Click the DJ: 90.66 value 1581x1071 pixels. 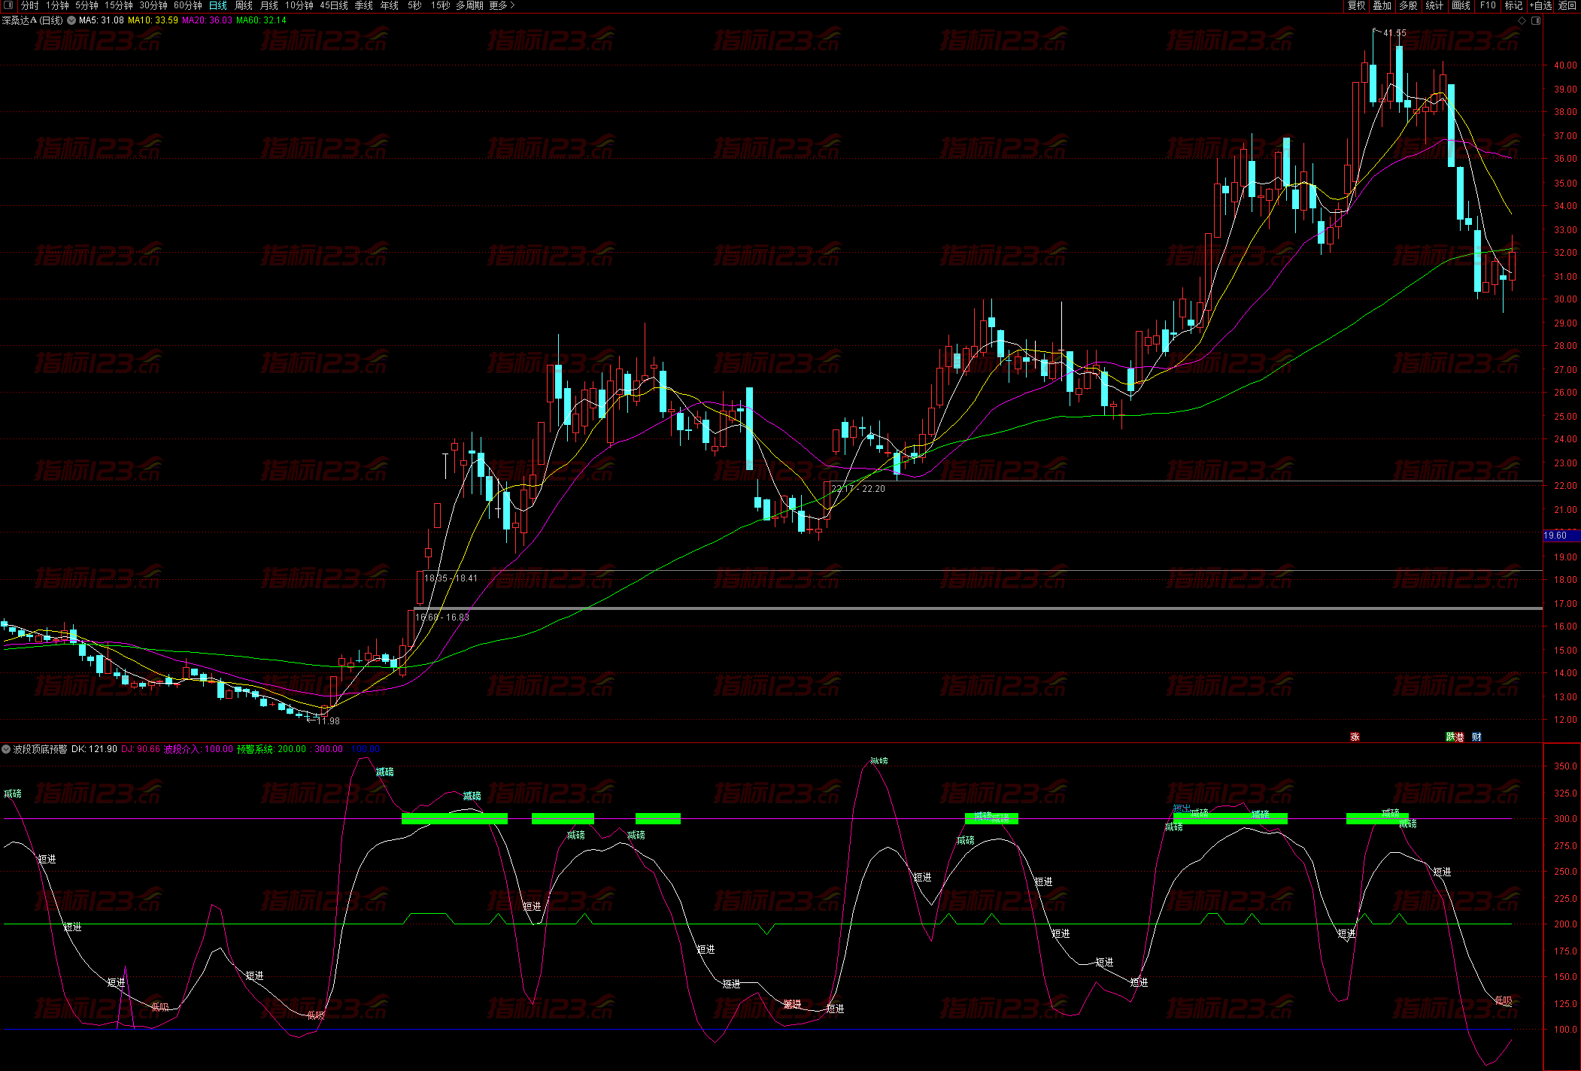pos(141,749)
